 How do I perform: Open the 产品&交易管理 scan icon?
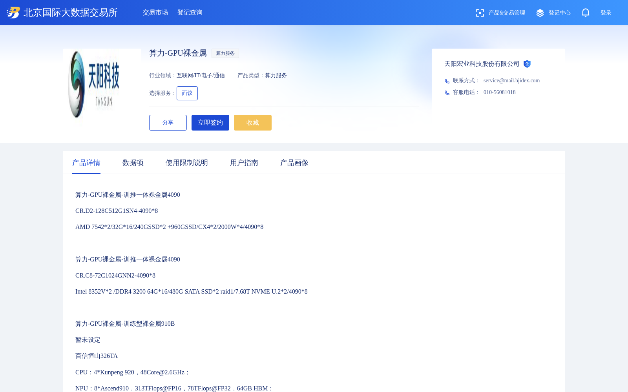tap(480, 13)
